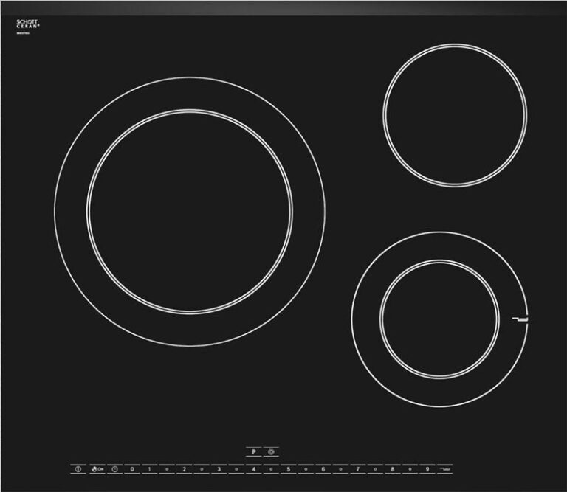The width and height of the screenshot is (567, 492).
Task: Set maximum power level 9
Action: click(x=427, y=469)
